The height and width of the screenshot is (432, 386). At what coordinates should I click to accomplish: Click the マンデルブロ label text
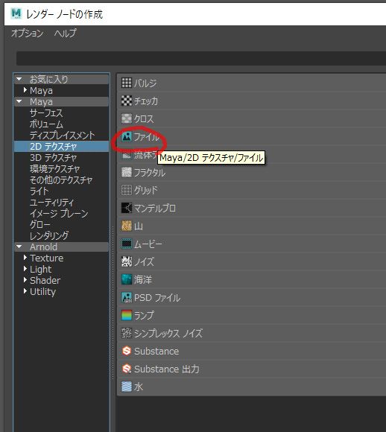[x=155, y=208]
